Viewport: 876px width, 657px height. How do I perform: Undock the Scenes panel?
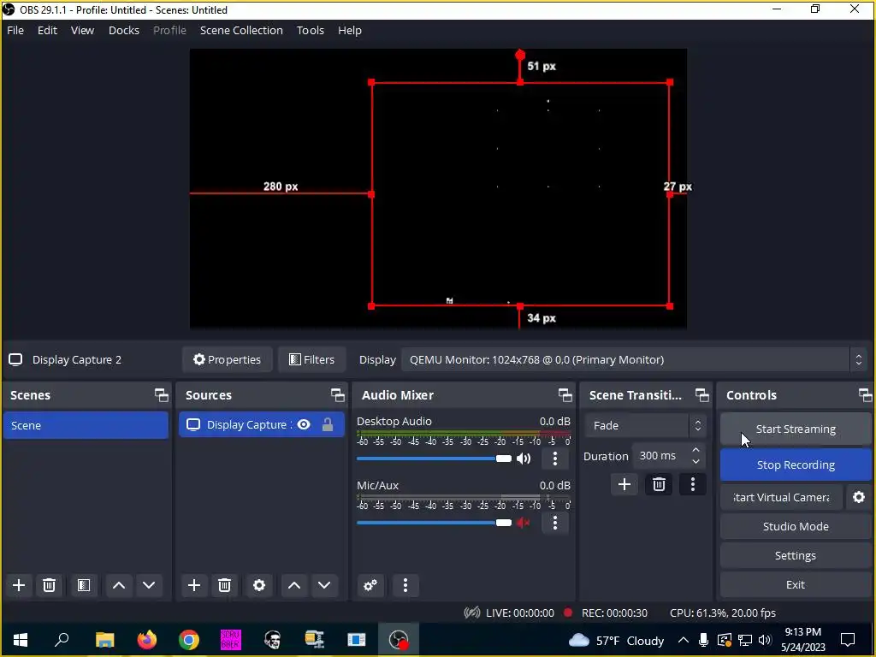coord(162,395)
